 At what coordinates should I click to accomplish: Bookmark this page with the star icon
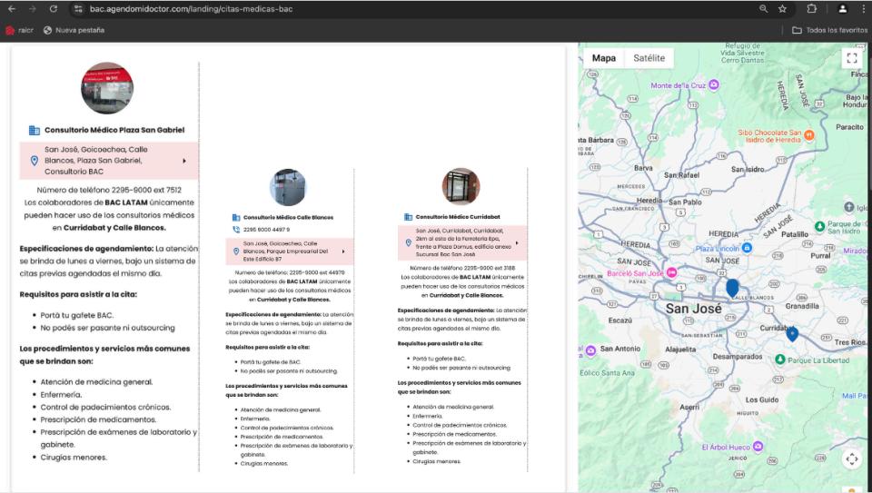coord(782,9)
